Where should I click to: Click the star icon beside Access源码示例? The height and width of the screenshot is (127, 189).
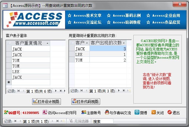pyautogui.click(x=109, y=15)
